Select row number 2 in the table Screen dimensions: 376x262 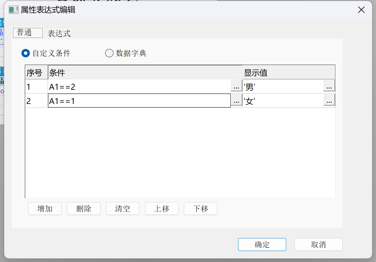point(36,101)
